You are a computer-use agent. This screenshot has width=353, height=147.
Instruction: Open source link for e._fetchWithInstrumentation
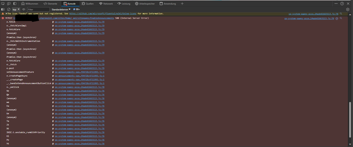coord(80,41)
